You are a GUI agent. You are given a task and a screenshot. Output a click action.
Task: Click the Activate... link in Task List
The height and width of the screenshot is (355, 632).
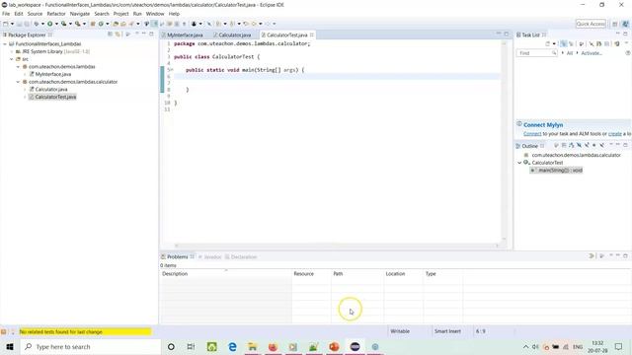click(592, 53)
